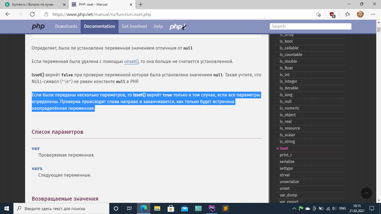This screenshot has width=381, height=214.
Task: Reload the page with the refresh icon
Action: [32, 14]
